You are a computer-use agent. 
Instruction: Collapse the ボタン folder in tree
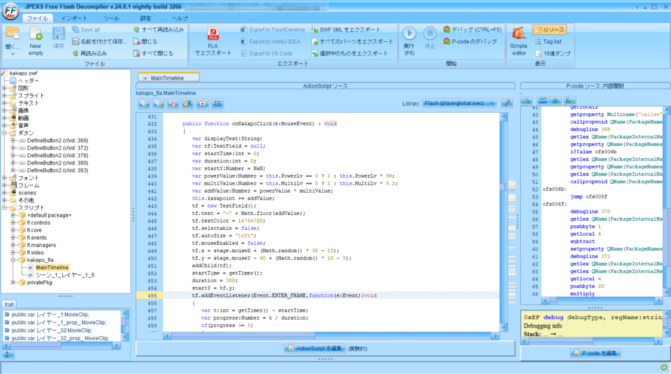[5, 133]
